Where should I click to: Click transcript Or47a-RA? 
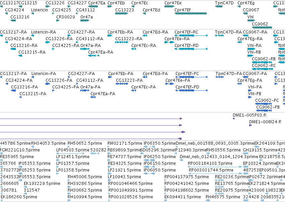click(x=85, y=49)
